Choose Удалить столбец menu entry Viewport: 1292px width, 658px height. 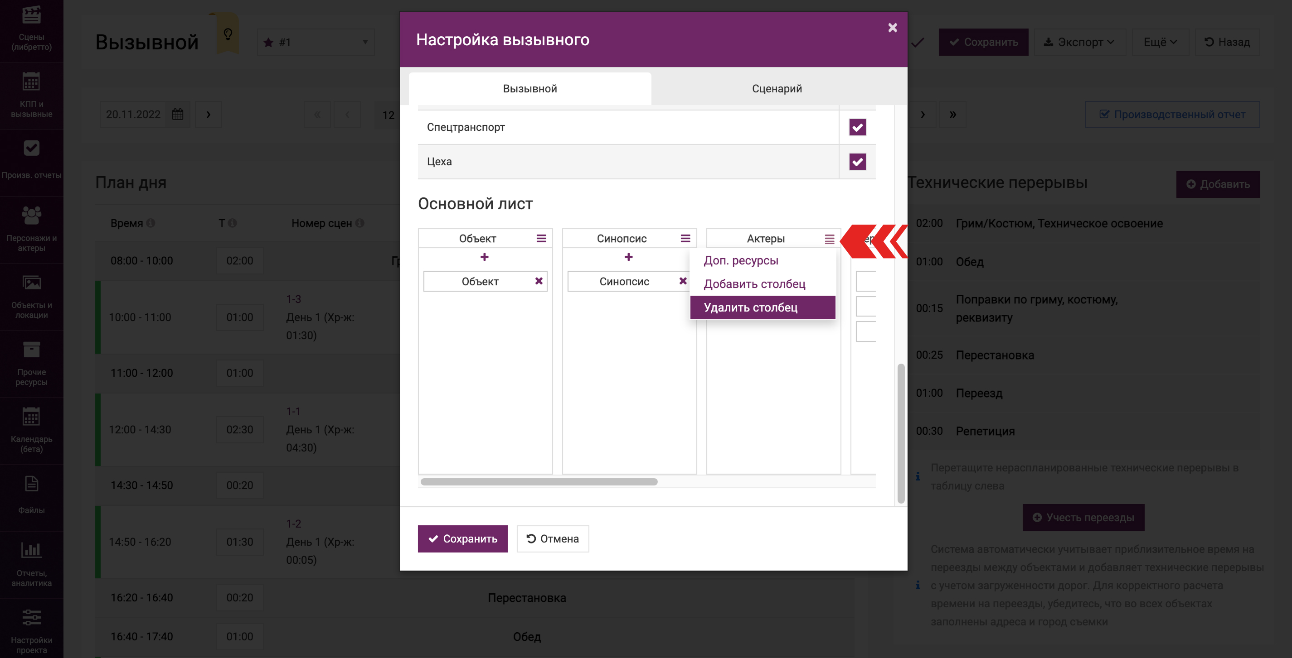[x=763, y=307]
